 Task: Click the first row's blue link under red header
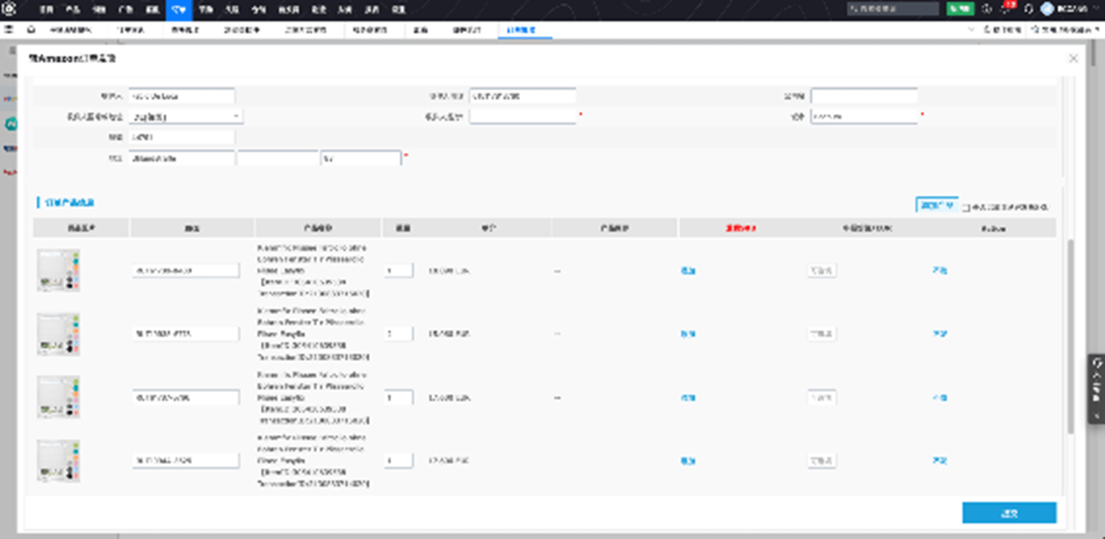[688, 271]
